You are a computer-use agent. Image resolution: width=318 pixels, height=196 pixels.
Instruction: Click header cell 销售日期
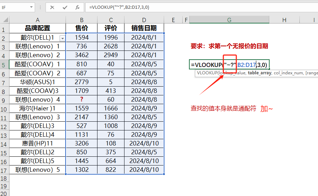coord(144,28)
